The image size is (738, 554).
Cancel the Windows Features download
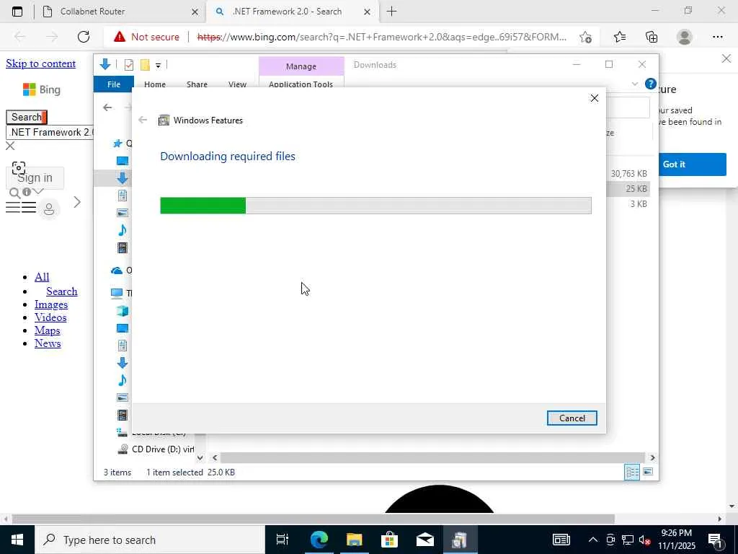coord(572,418)
